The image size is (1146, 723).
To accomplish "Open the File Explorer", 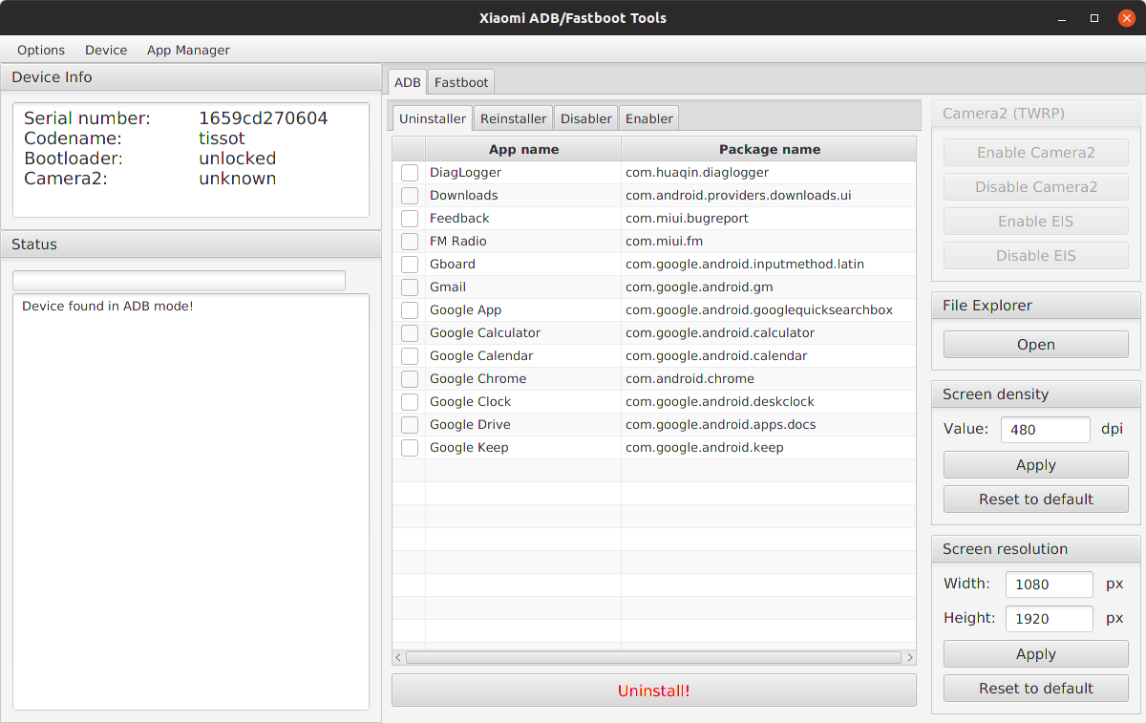I will [1035, 344].
